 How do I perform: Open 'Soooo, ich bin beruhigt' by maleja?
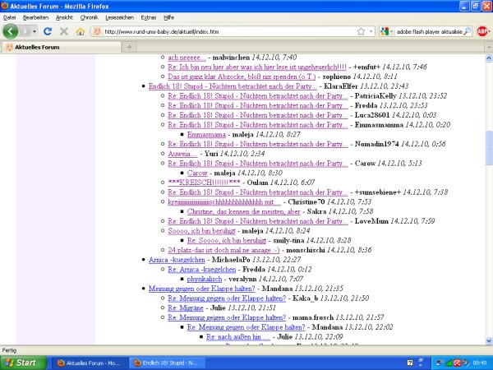click(x=201, y=231)
